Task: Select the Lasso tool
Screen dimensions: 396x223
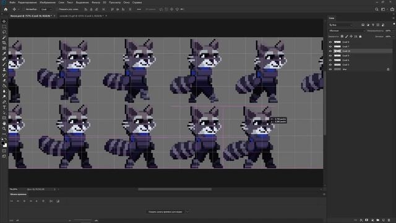Action: 4,32
